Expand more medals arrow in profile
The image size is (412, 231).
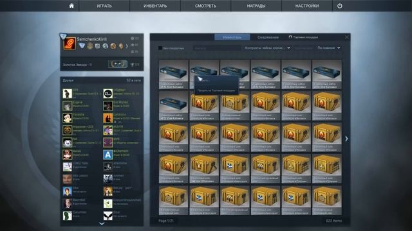point(127,46)
